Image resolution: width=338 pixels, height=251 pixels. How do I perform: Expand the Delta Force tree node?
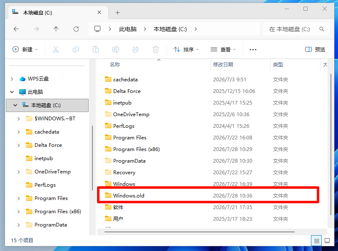[x=19, y=145]
